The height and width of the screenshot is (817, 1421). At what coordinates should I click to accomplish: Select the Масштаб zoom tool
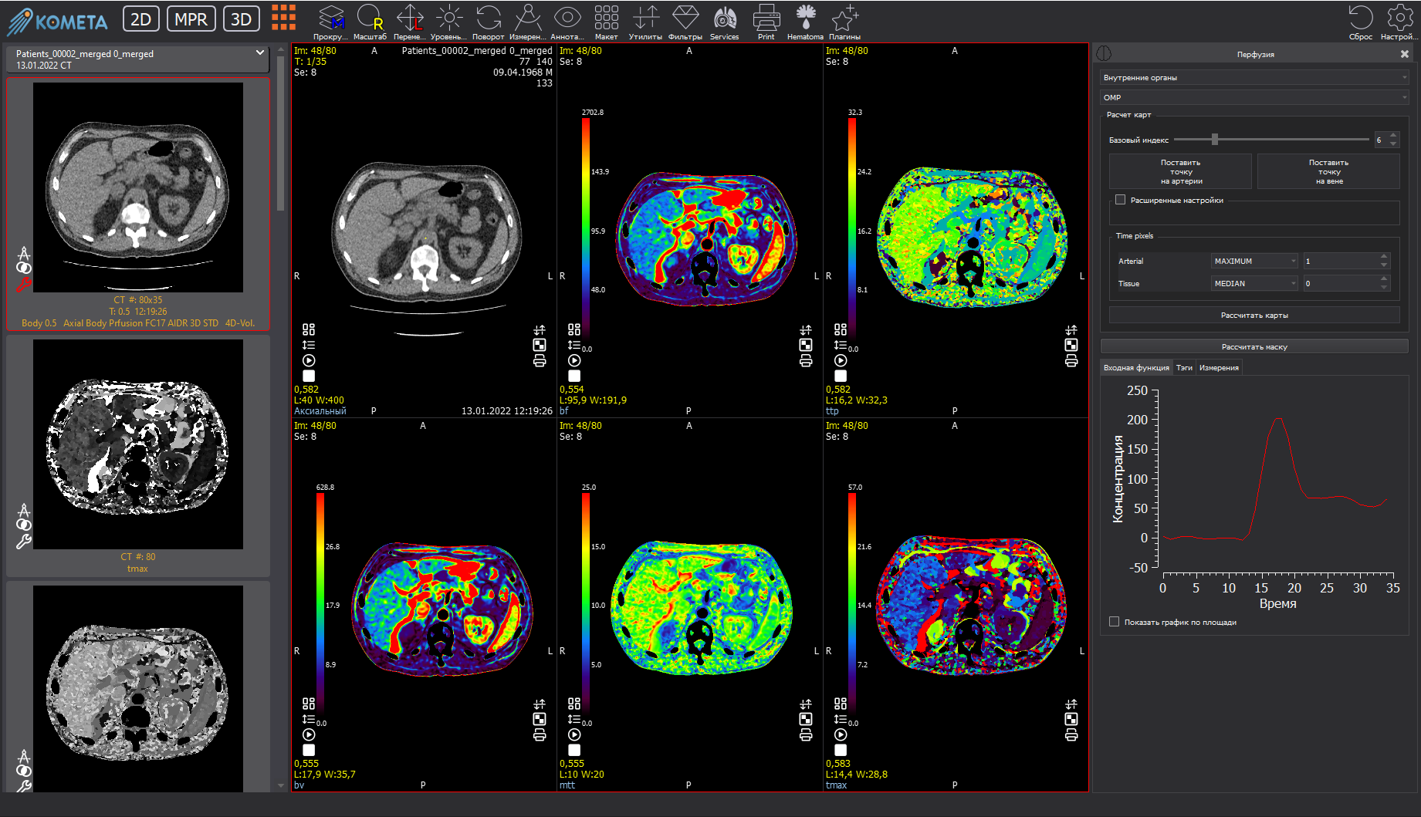(370, 22)
